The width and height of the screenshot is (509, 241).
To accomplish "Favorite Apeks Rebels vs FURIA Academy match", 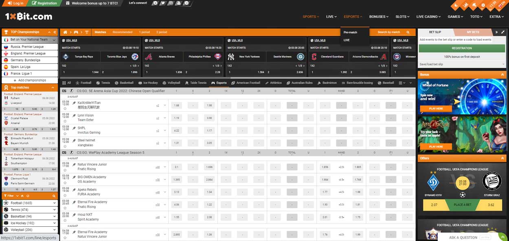I will pyautogui.click(x=65, y=196).
